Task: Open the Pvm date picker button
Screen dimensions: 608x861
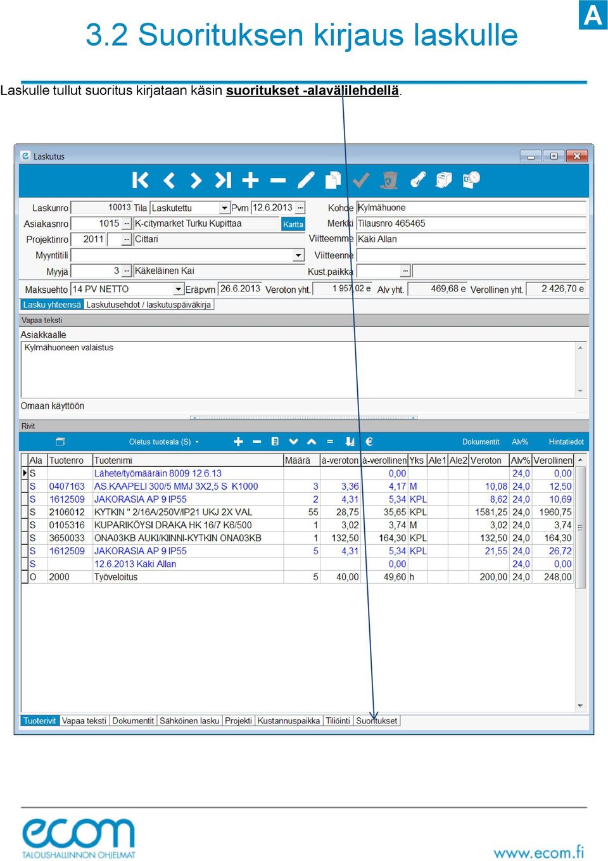Action: pos(300,208)
